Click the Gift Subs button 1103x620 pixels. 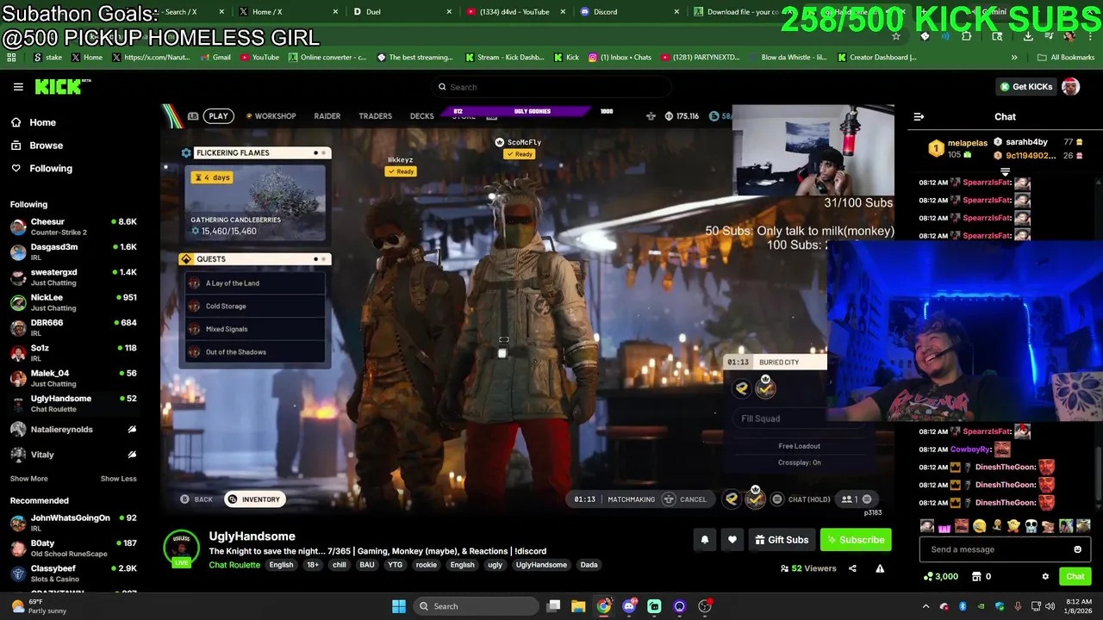(782, 540)
